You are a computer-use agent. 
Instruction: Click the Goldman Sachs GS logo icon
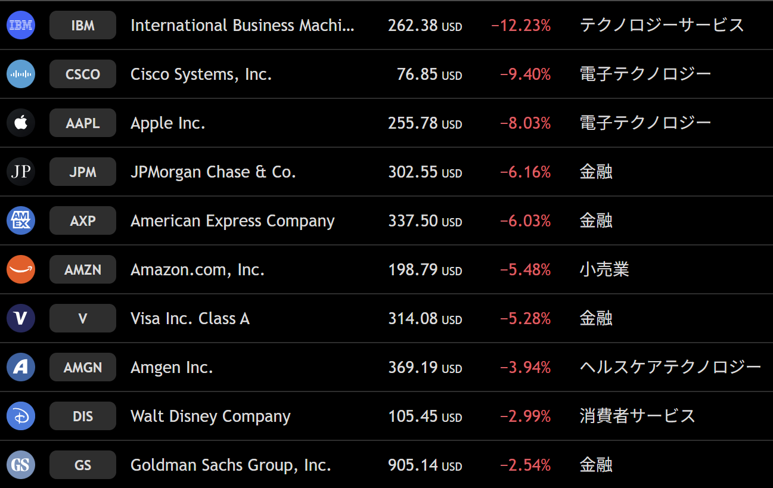click(21, 465)
